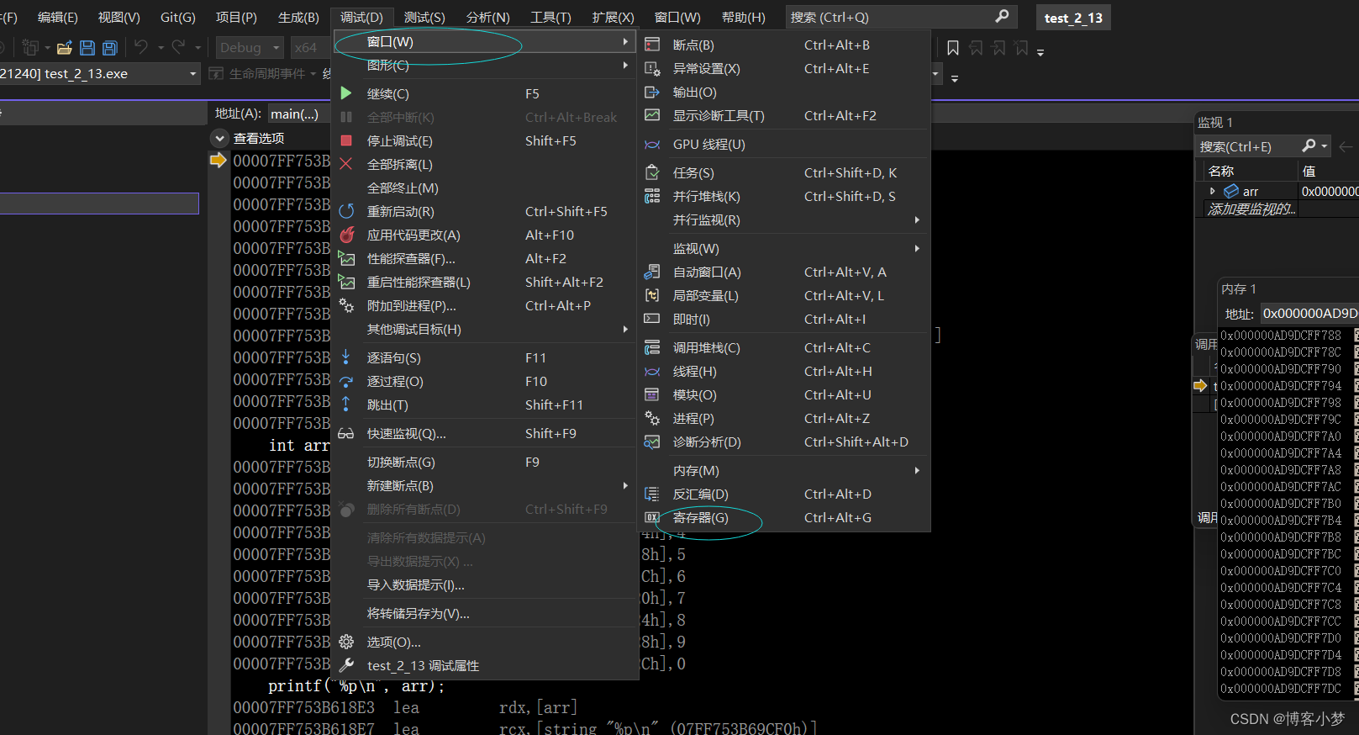Image resolution: width=1359 pixels, height=735 pixels.
Task: Click the Performance Profiler (性能探查器) icon
Action: coord(346,258)
